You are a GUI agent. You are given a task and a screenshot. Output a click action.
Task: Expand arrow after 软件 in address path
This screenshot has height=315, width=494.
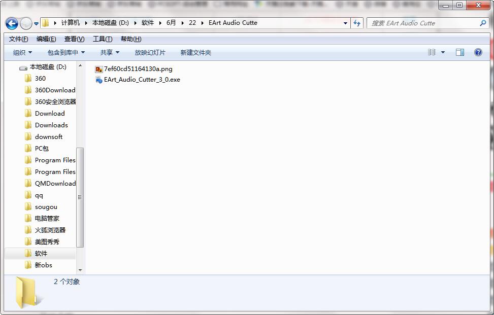[160, 23]
